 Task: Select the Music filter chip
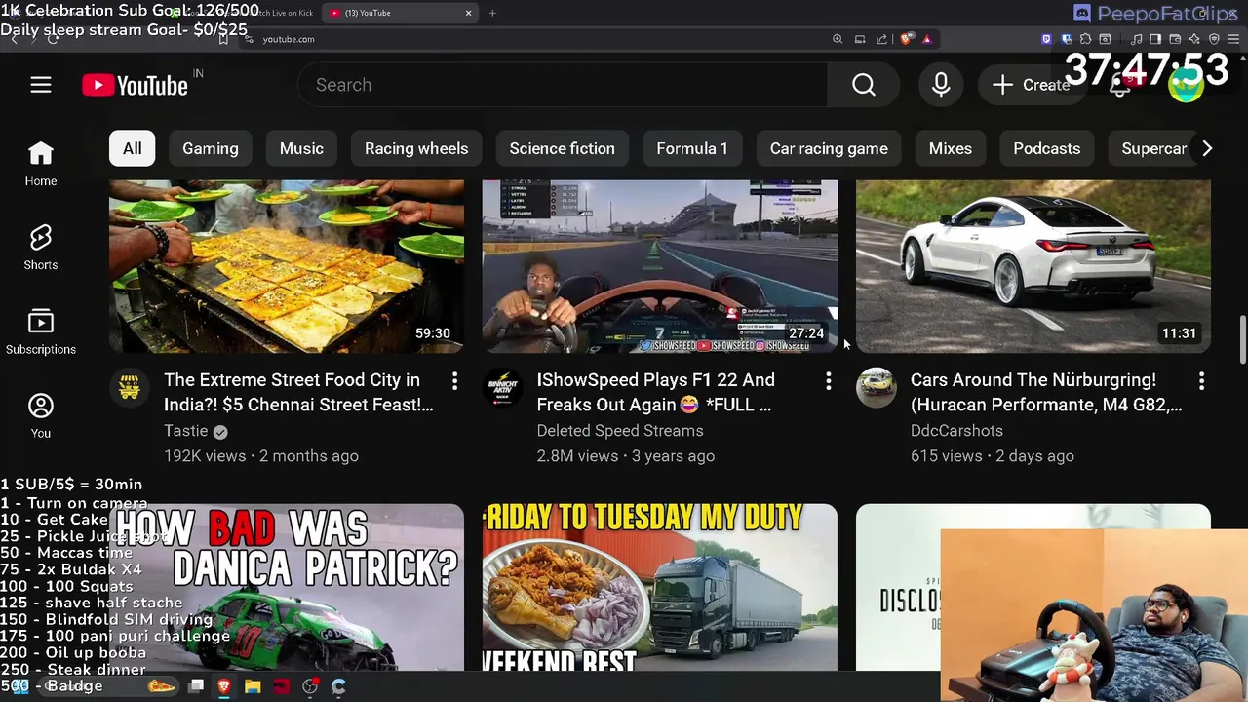[301, 148]
